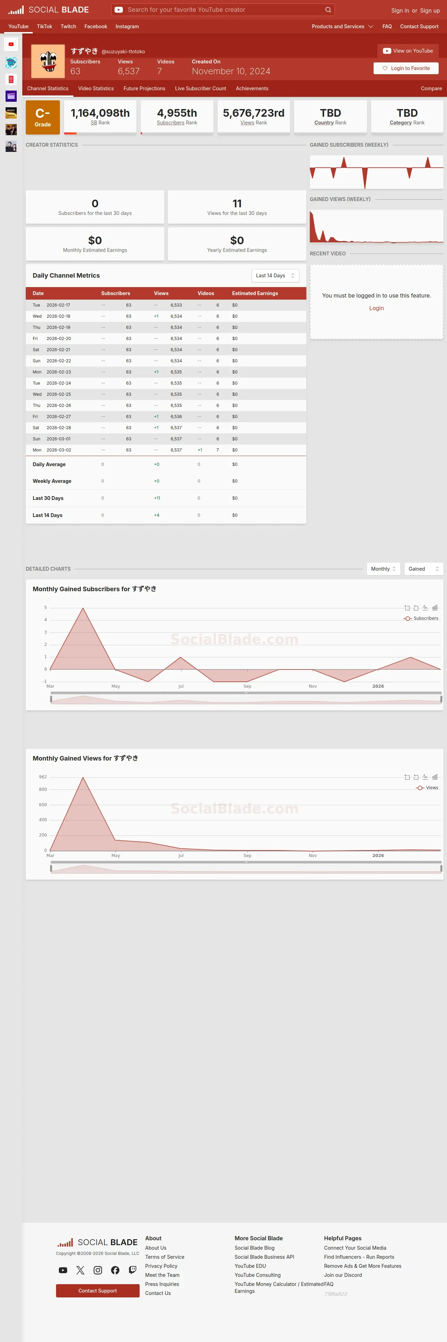447x1342 pixels.
Task: Click Contact Support in the top navigation
Action: point(419,26)
